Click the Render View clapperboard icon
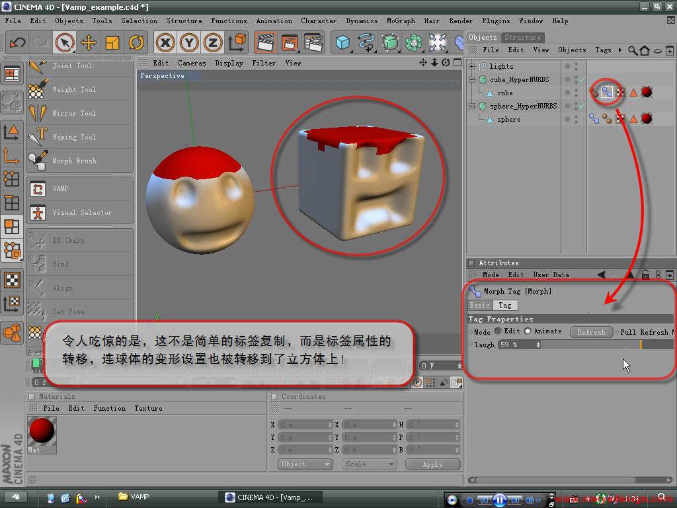The height and width of the screenshot is (508, 677). [x=266, y=43]
